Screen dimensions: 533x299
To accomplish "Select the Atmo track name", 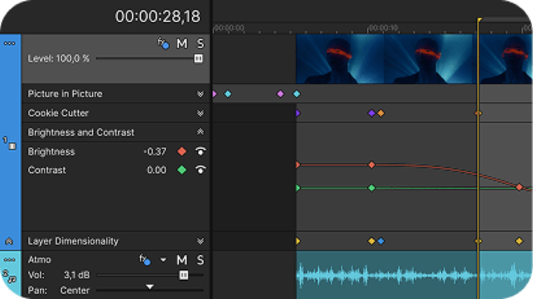I will pos(39,260).
